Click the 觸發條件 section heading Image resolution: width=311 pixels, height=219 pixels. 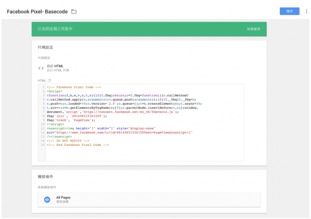tap(46, 176)
